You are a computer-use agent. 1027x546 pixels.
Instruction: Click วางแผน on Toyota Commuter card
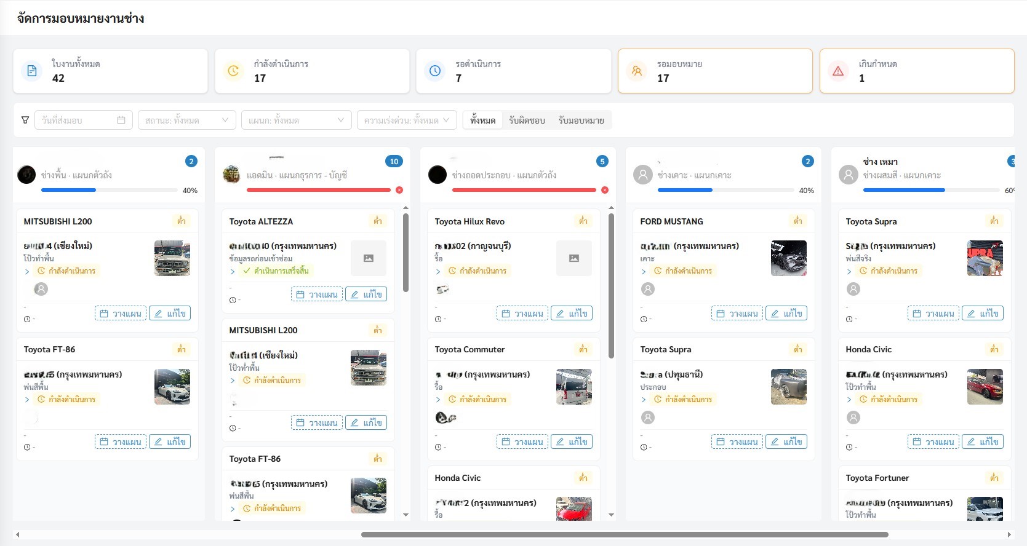click(x=522, y=442)
